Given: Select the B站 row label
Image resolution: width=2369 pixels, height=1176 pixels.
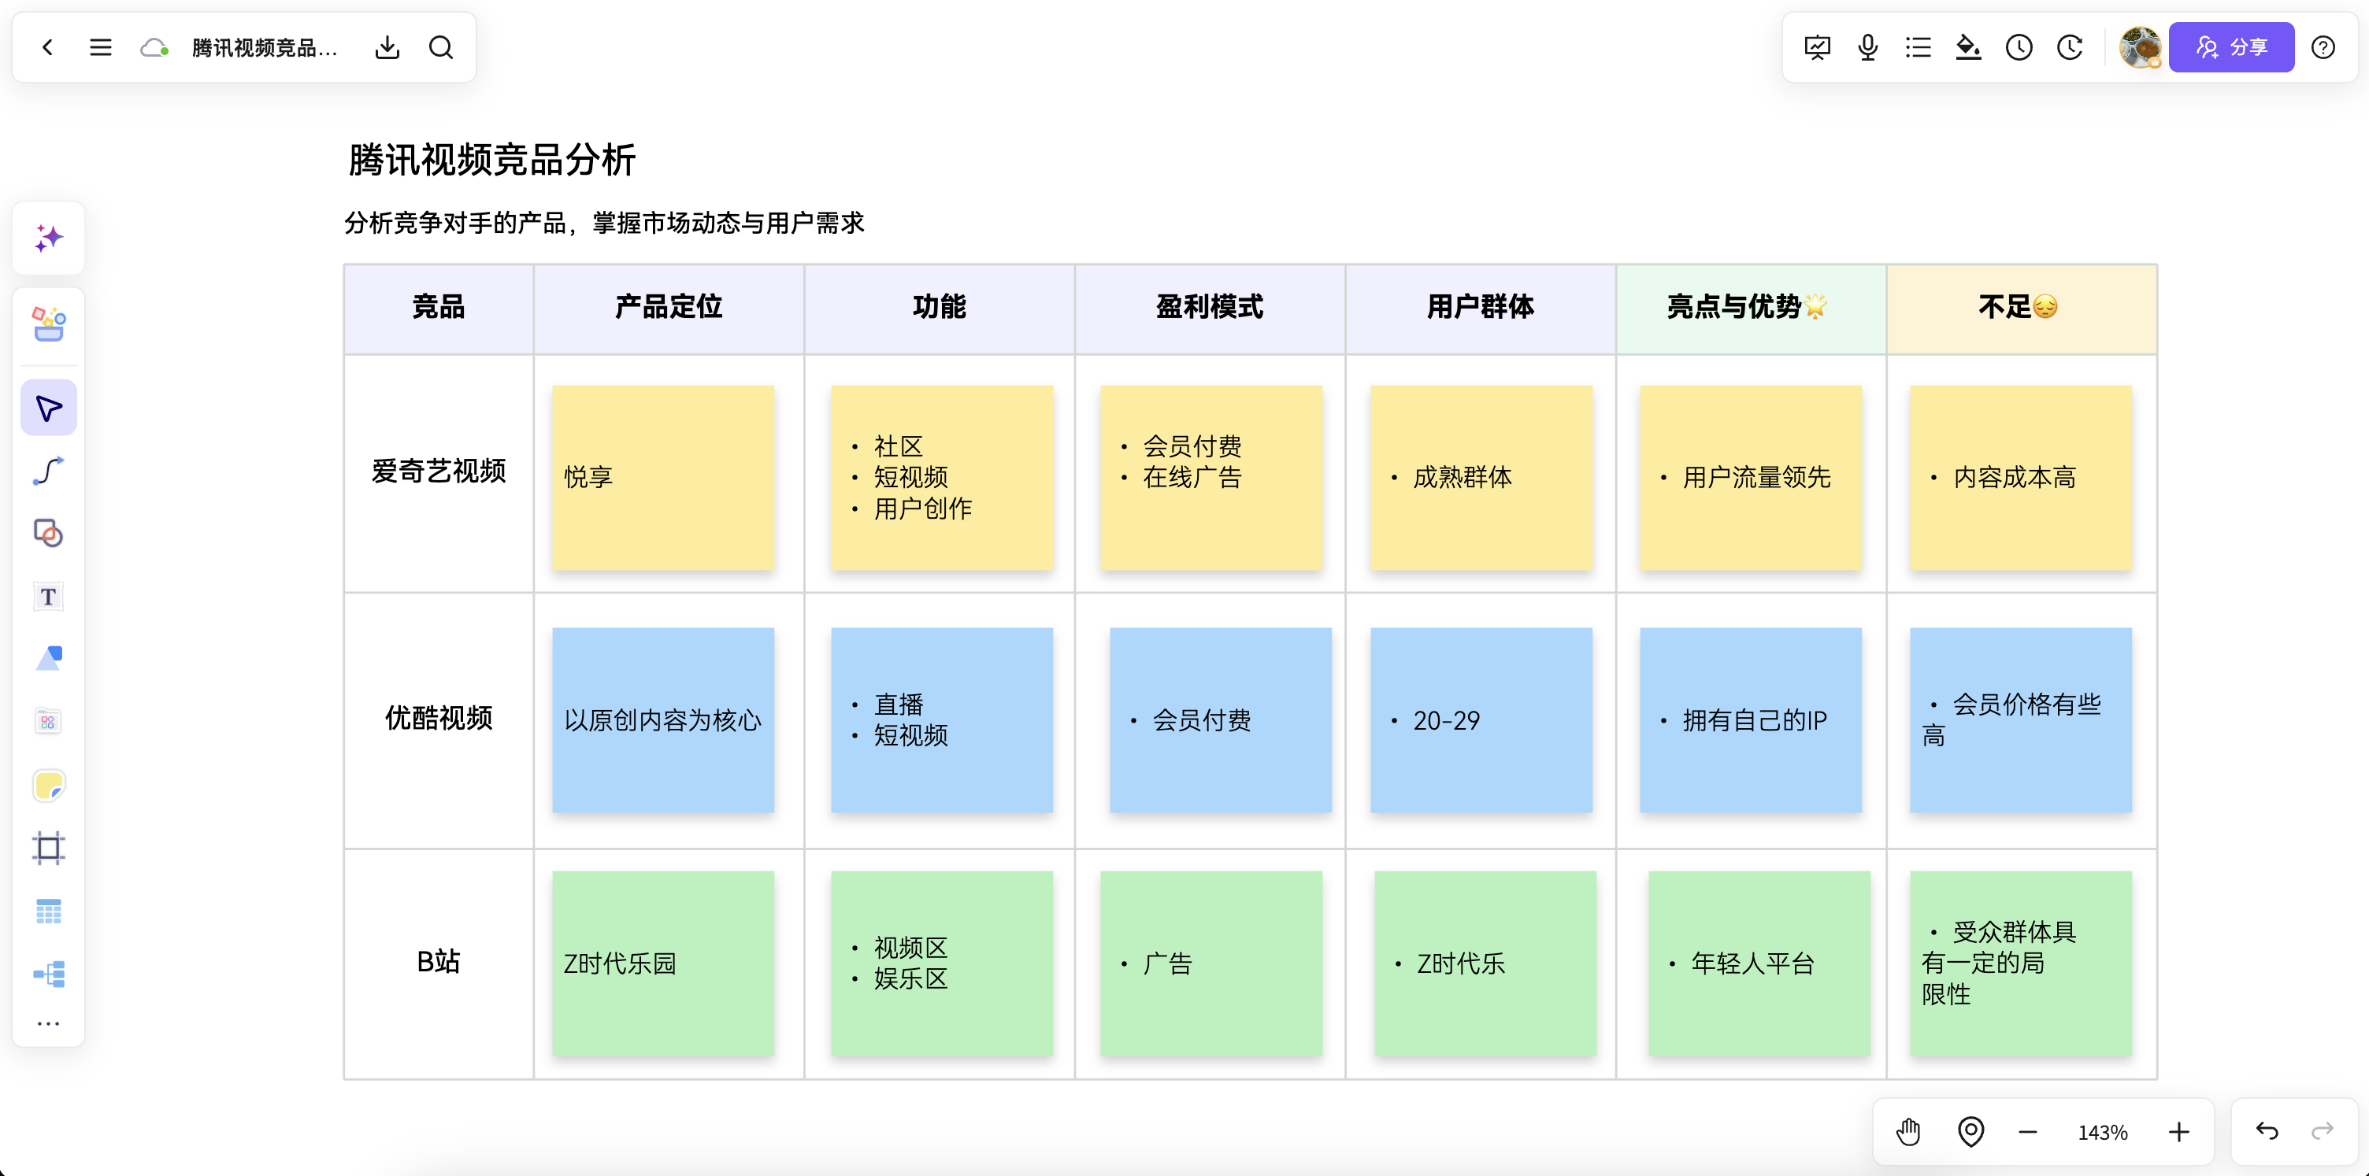Looking at the screenshot, I should pos(439,962).
